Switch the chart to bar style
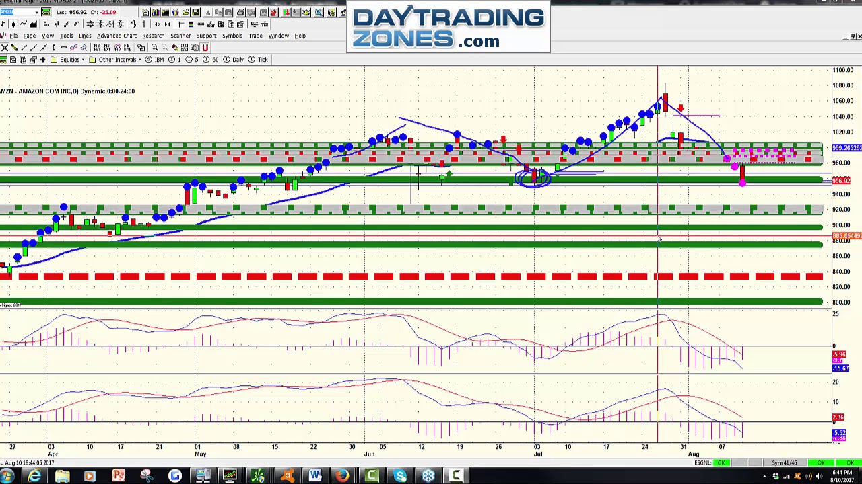 pyautogui.click(x=3, y=24)
